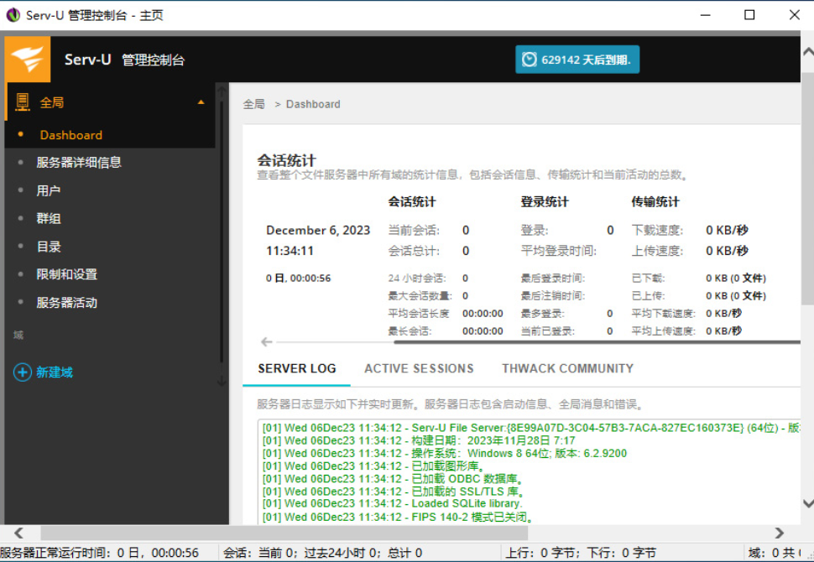814x562 pixels.
Task: Click the clock icon in license badge
Action: click(x=529, y=60)
